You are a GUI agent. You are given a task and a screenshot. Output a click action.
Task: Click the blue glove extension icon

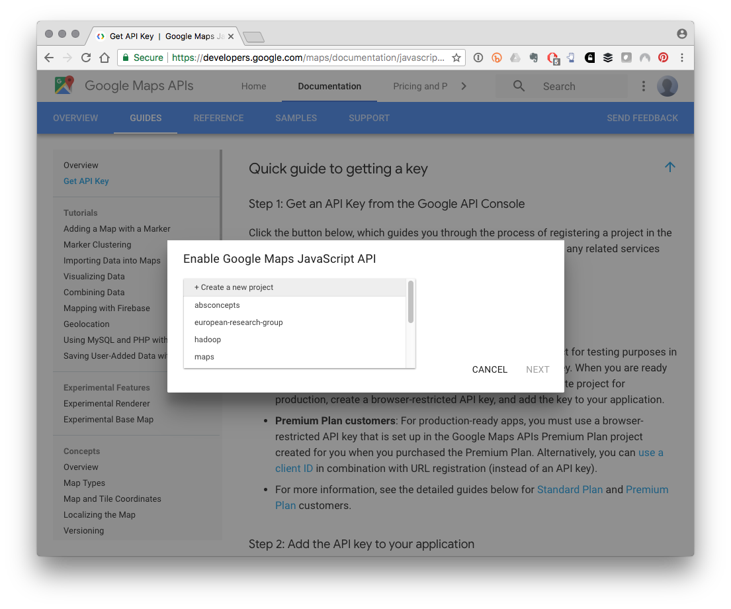coord(571,58)
